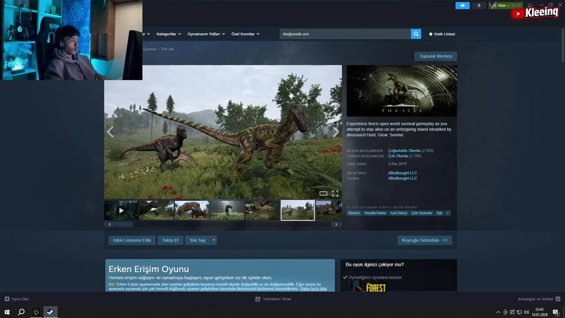The width and height of the screenshot is (565, 318).
Task: Open the volume speaker tray icon
Action: 526,312
